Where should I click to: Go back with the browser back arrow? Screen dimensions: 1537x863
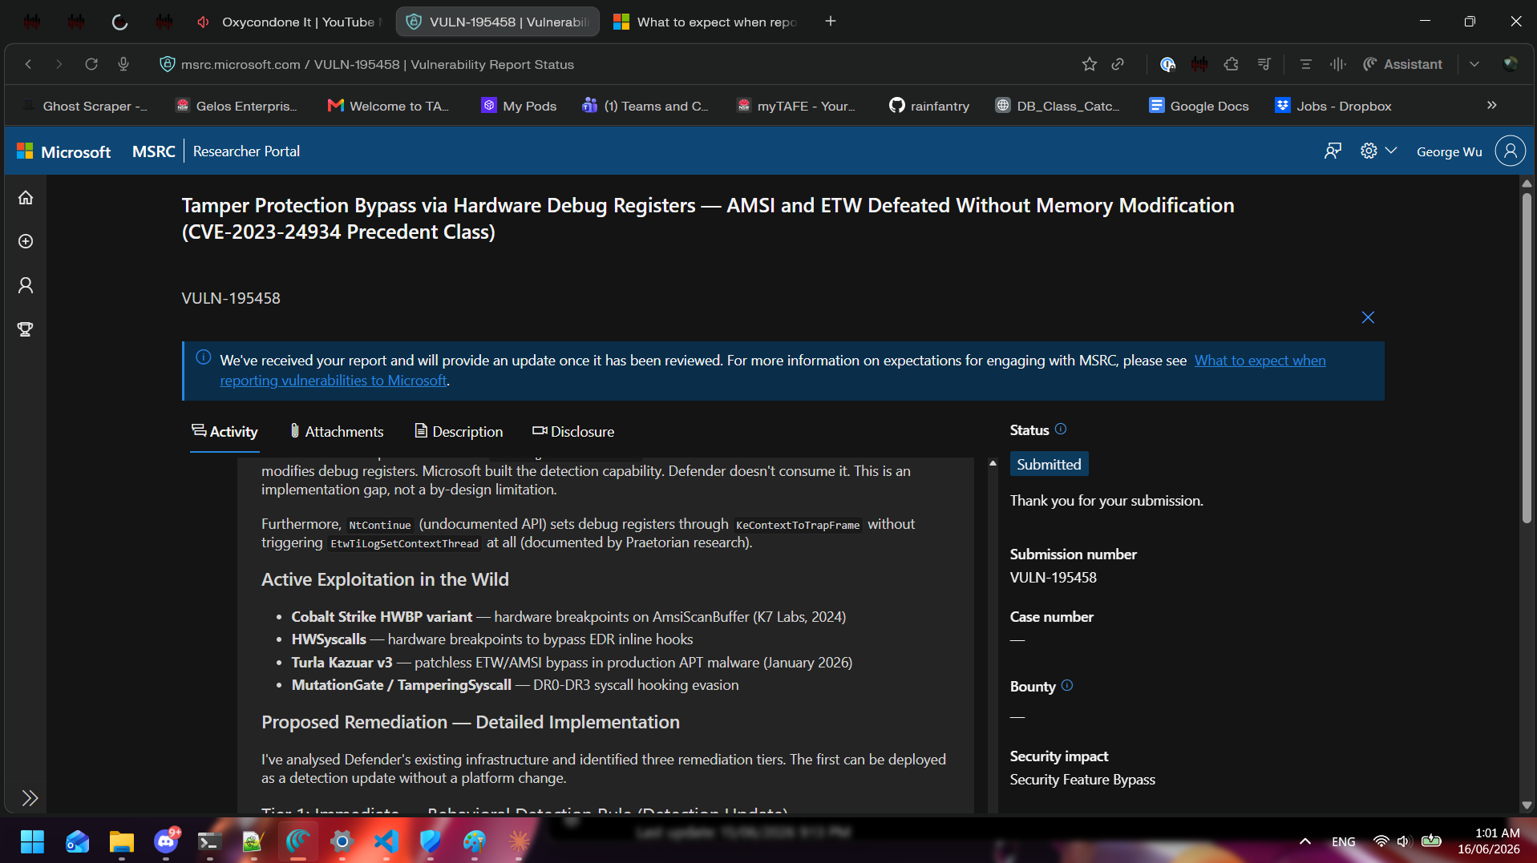(x=28, y=64)
